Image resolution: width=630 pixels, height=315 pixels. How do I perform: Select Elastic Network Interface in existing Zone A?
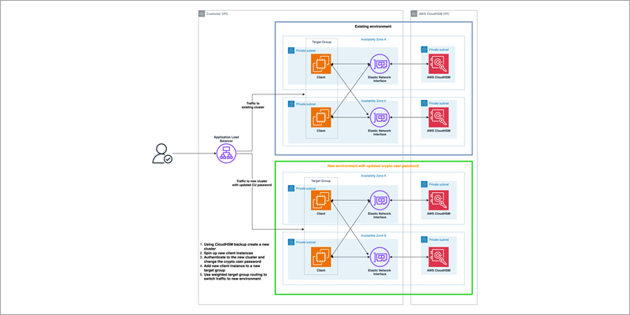[x=380, y=65]
